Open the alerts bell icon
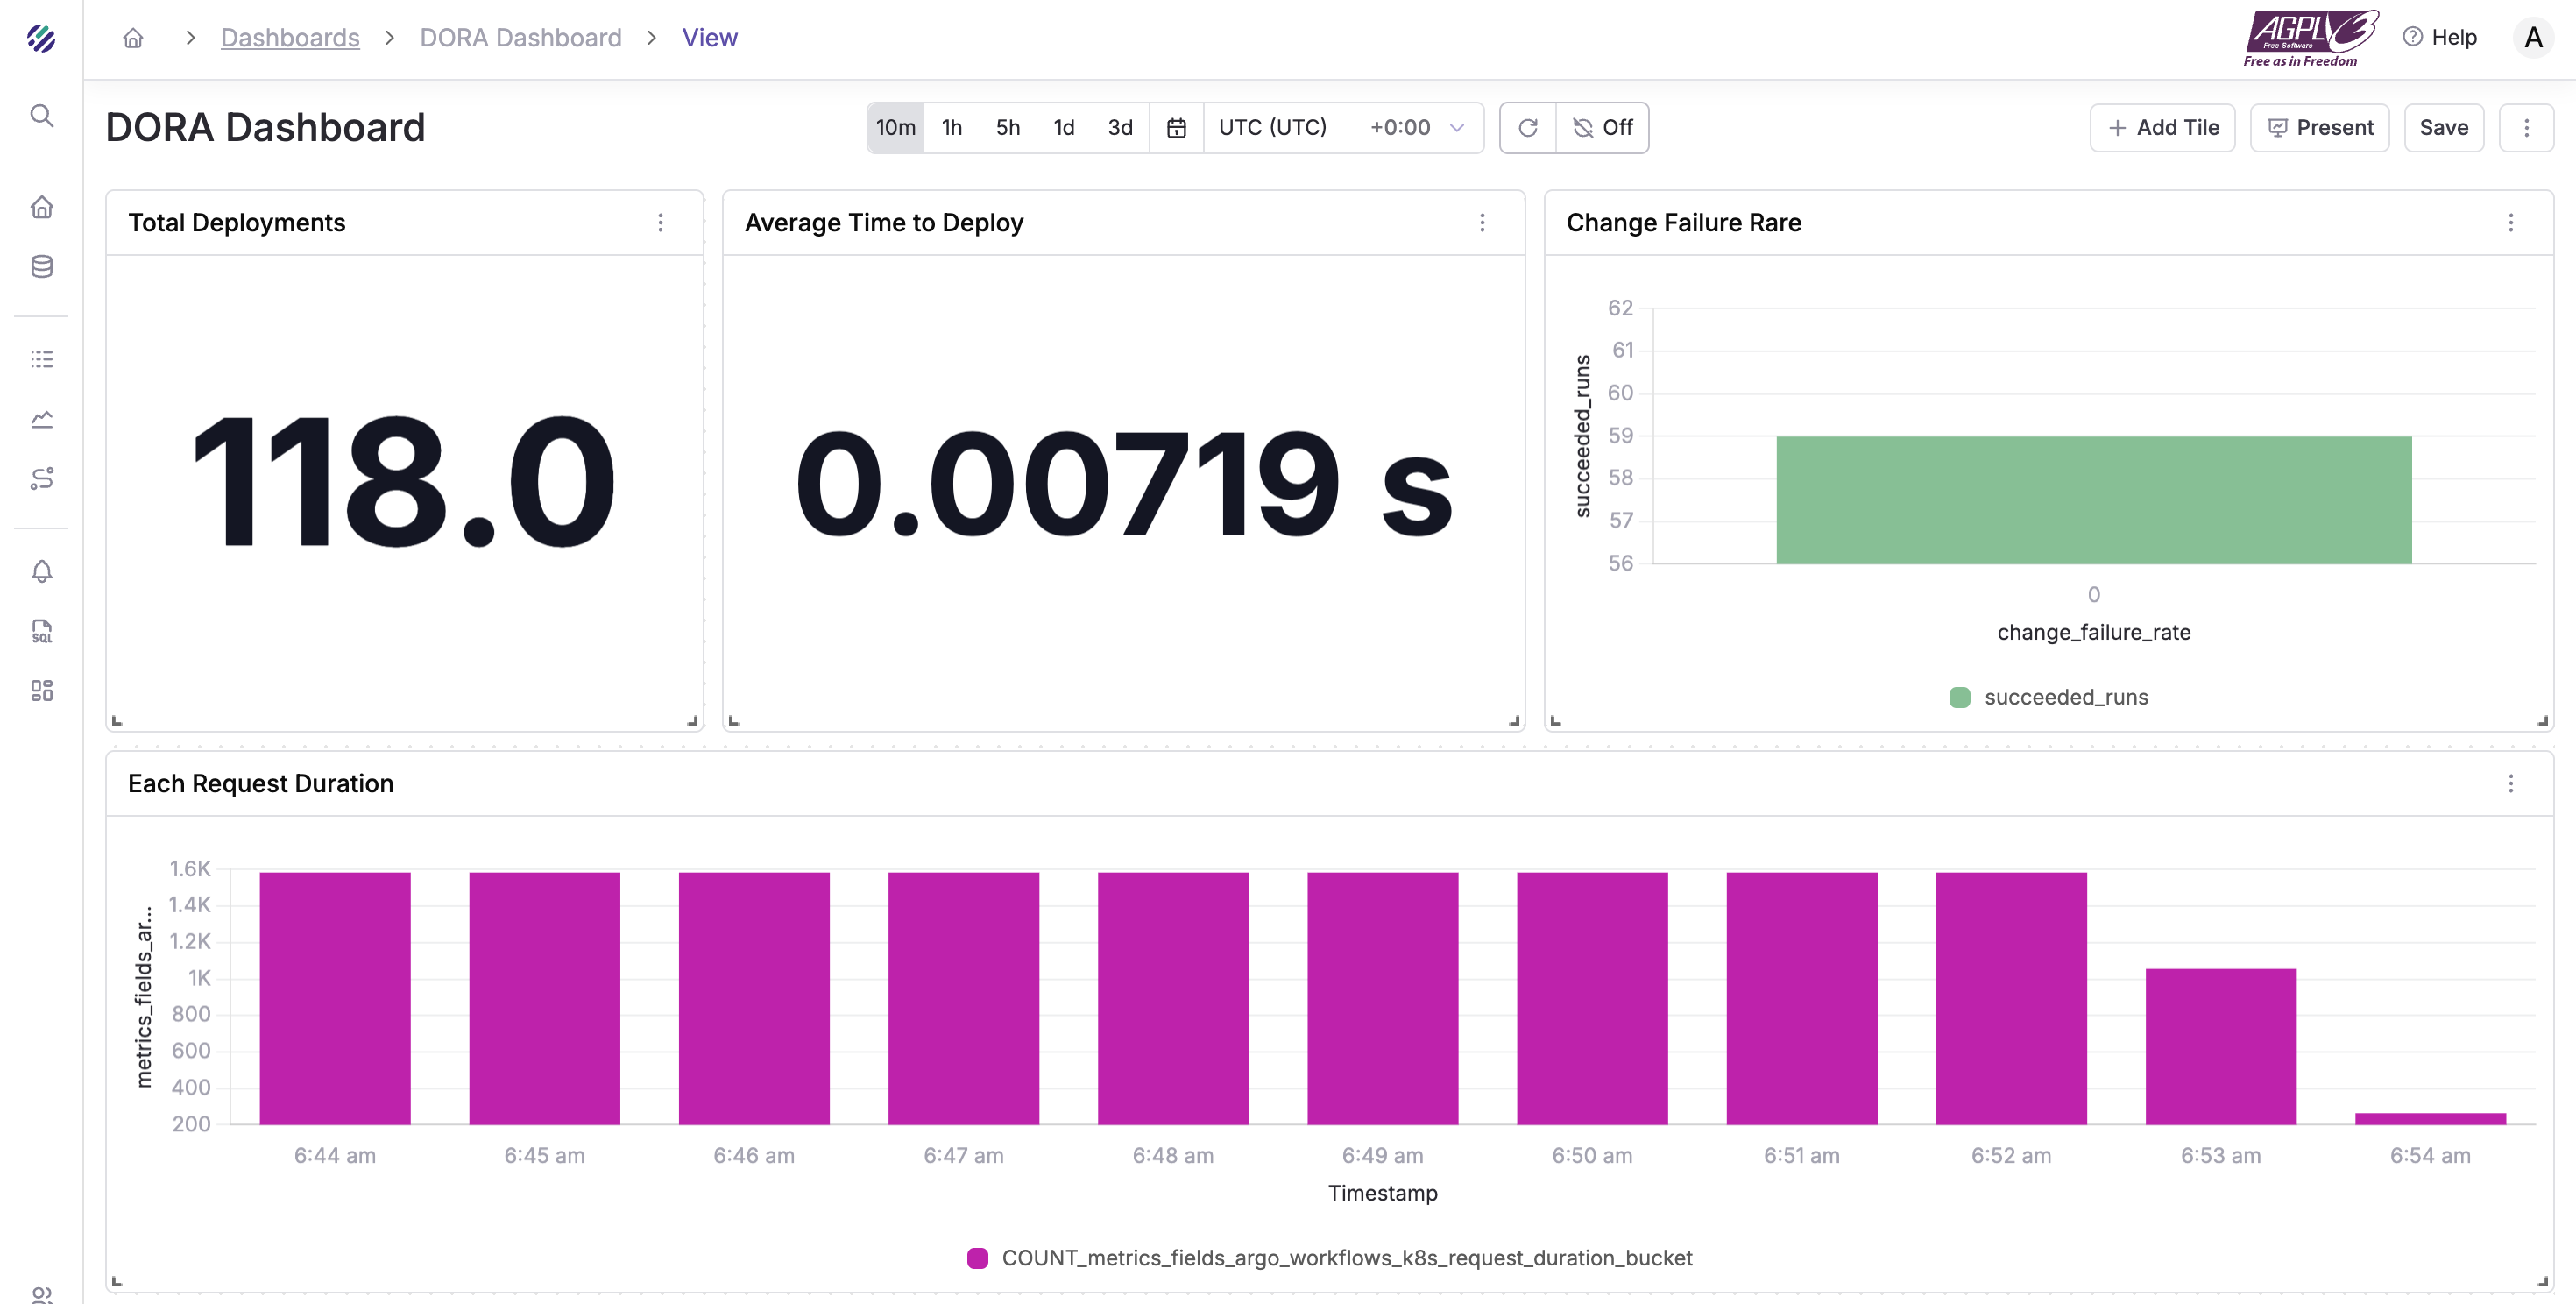This screenshot has width=2576, height=1304. 41,571
